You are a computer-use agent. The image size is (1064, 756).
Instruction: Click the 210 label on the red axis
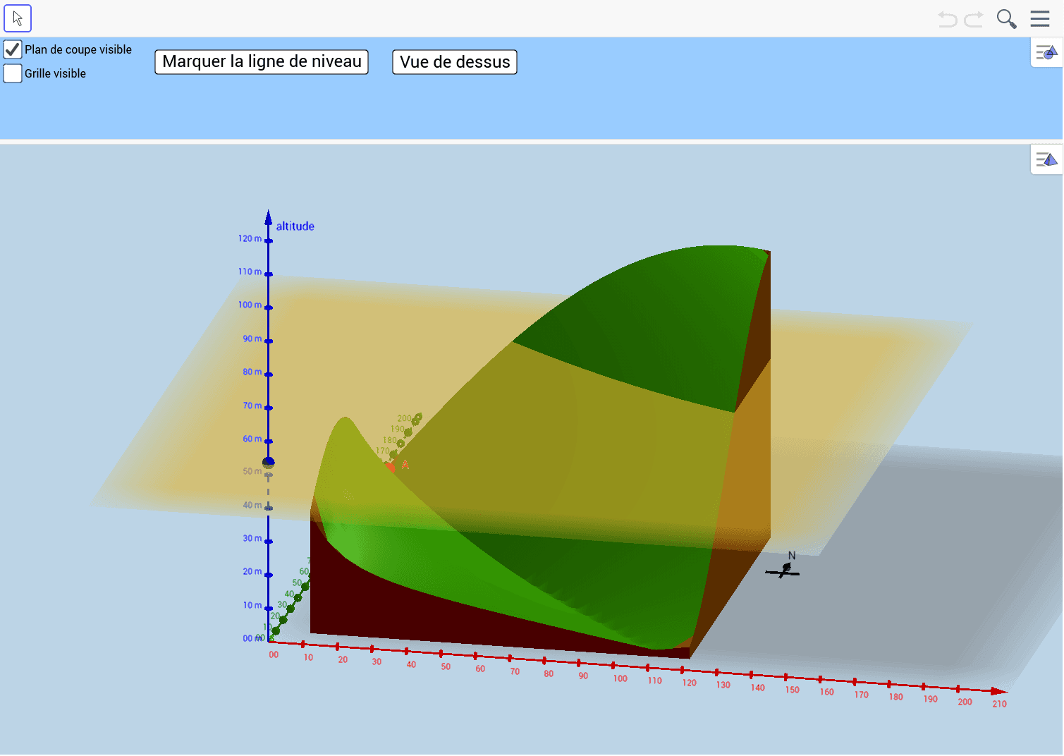pyautogui.click(x=1000, y=704)
